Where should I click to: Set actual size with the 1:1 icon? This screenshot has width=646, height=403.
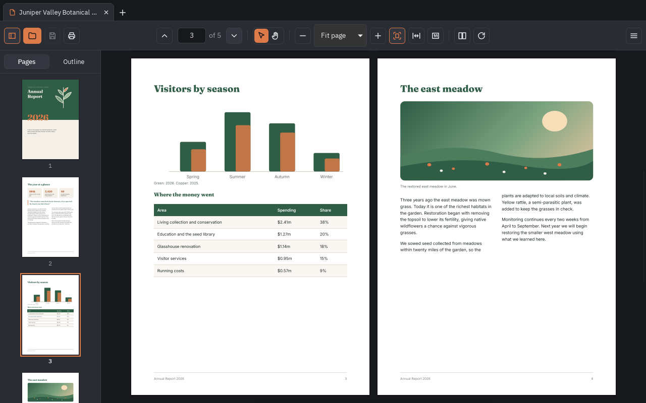(436, 36)
